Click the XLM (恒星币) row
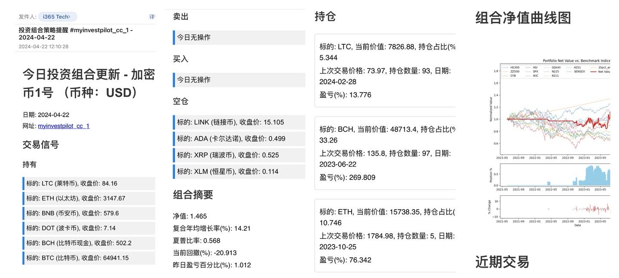This screenshot has width=619, height=278. coord(239,171)
